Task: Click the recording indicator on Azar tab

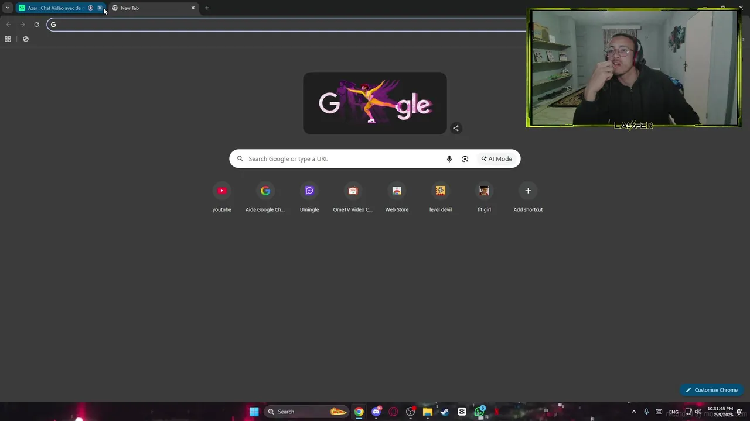Action: [90, 8]
